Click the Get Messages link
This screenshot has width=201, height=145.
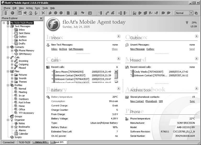76,49
